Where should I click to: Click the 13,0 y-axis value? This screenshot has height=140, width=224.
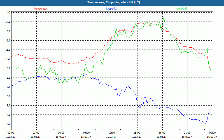(8, 31)
